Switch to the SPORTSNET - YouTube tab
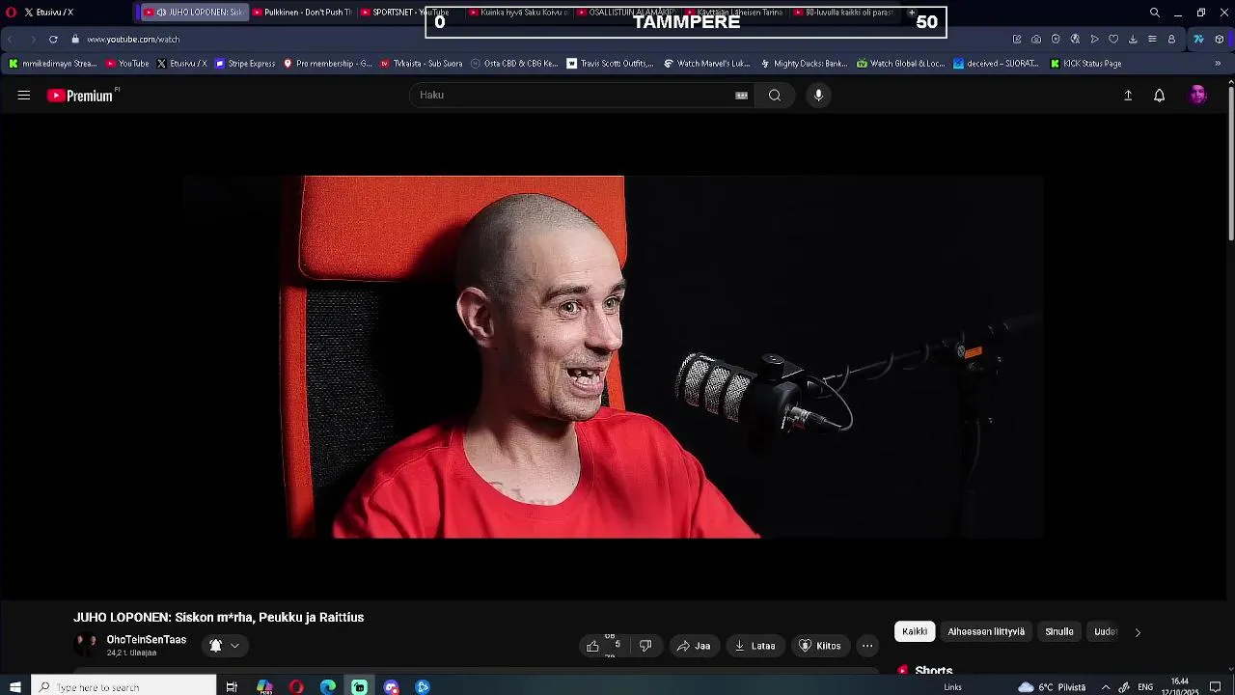 pyautogui.click(x=410, y=13)
